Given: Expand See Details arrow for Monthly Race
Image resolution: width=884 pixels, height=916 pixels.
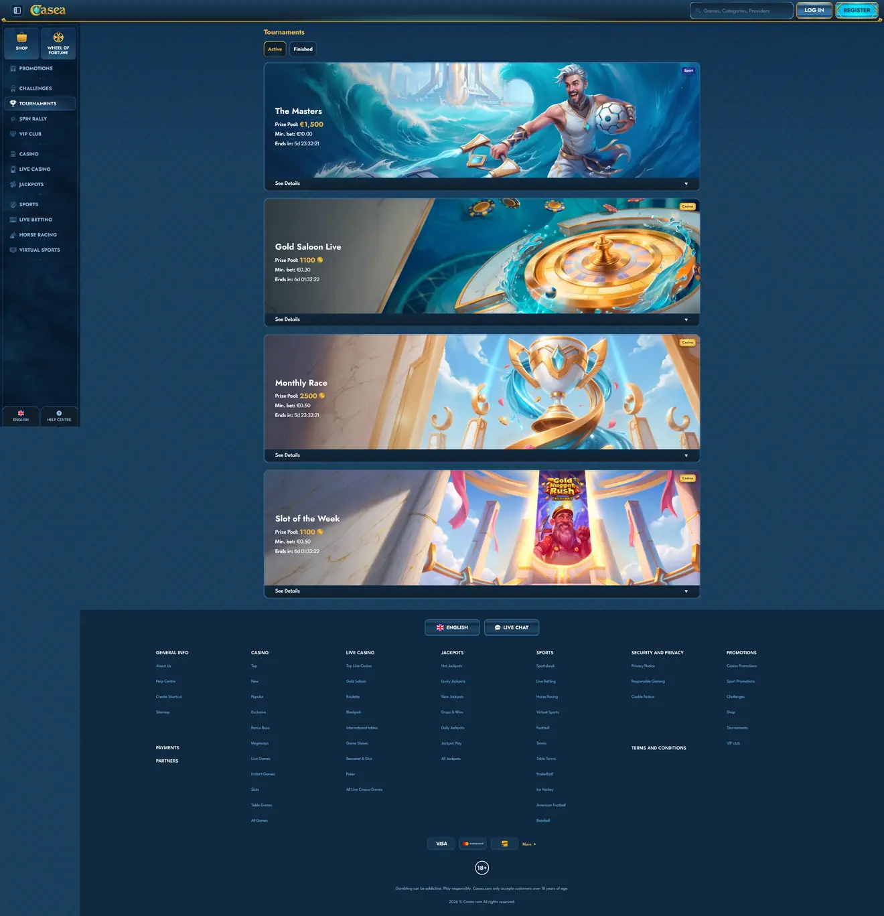Looking at the screenshot, I should point(686,455).
